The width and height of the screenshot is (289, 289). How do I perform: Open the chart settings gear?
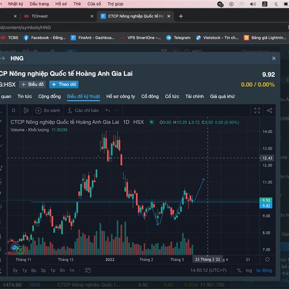click(x=267, y=260)
